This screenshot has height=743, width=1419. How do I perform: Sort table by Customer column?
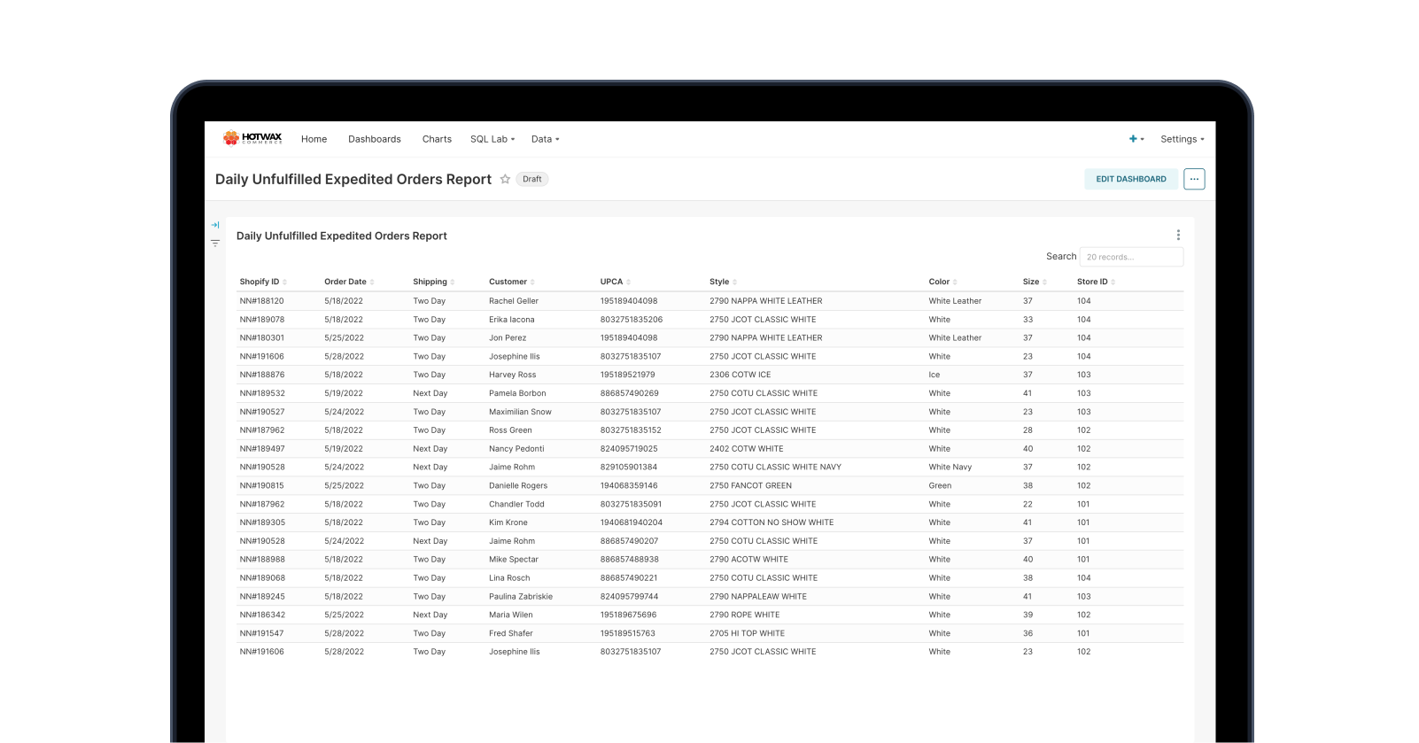tap(511, 282)
